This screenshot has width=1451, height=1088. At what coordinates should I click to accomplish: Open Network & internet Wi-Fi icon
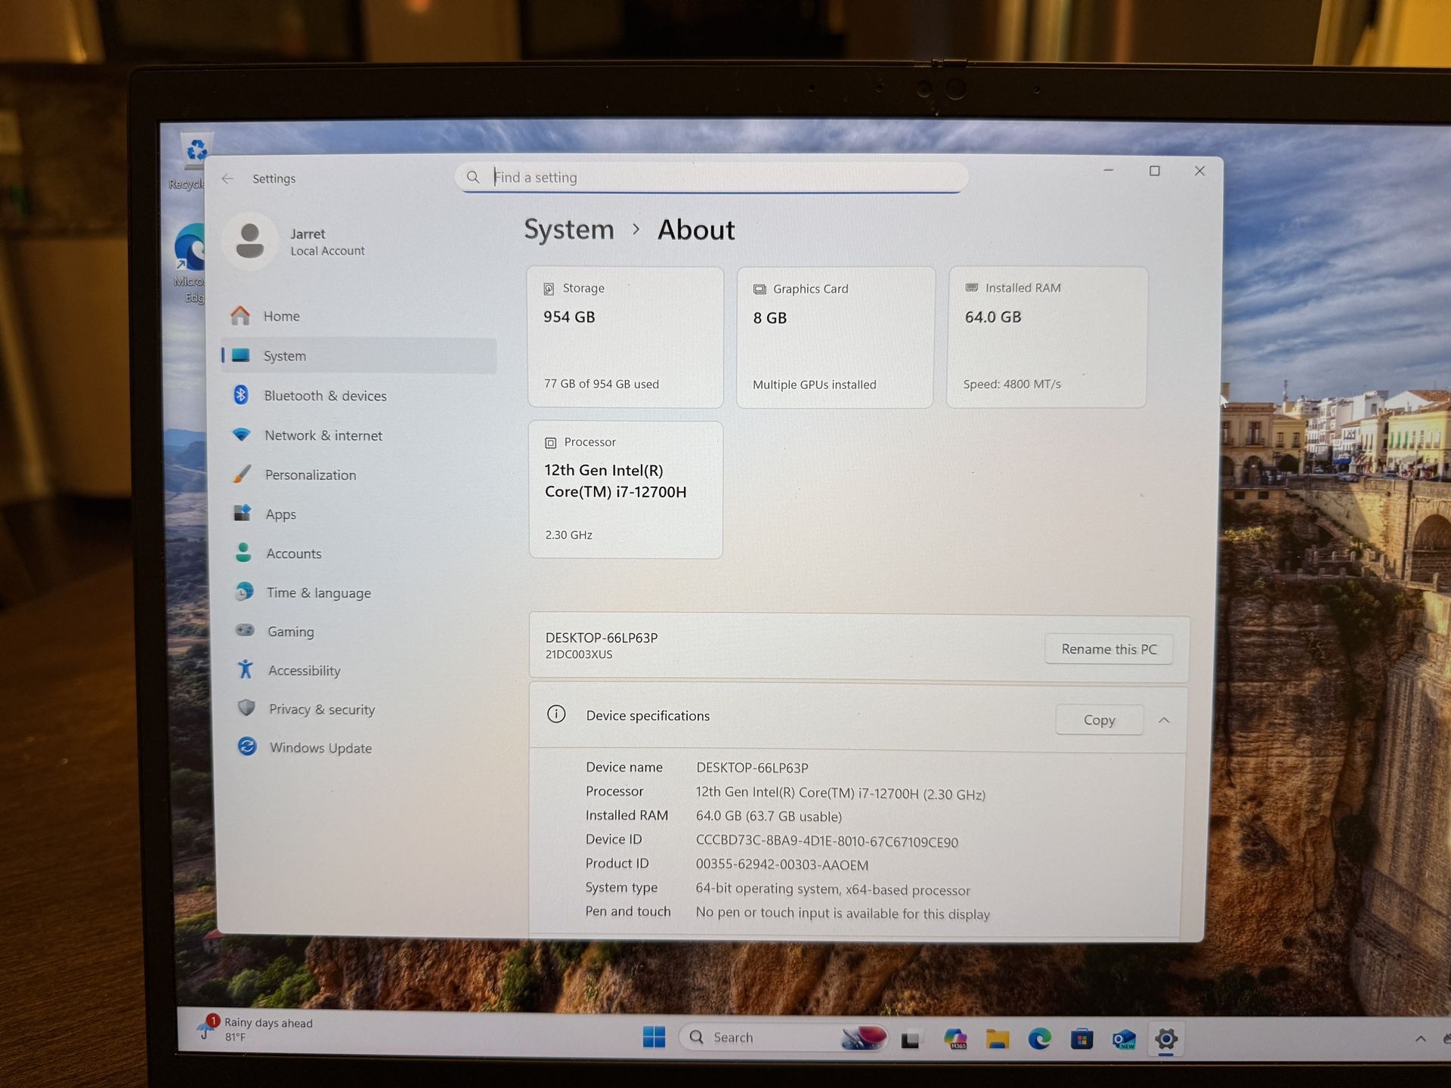click(242, 435)
